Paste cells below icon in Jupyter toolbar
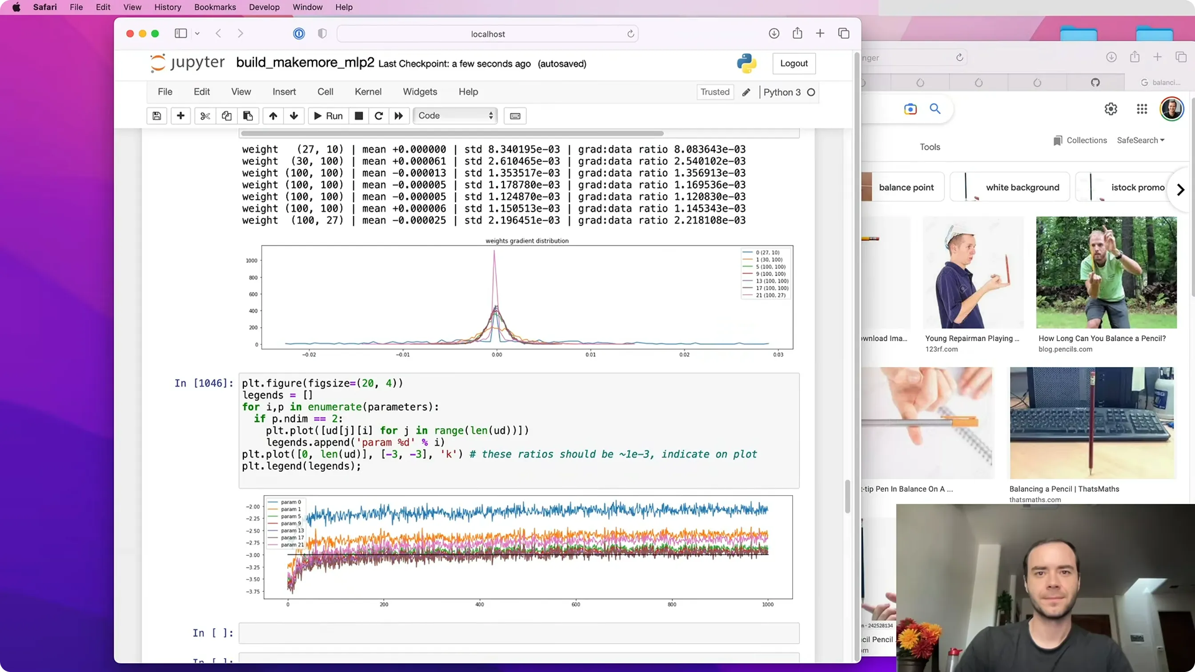The image size is (1195, 672). (x=248, y=116)
